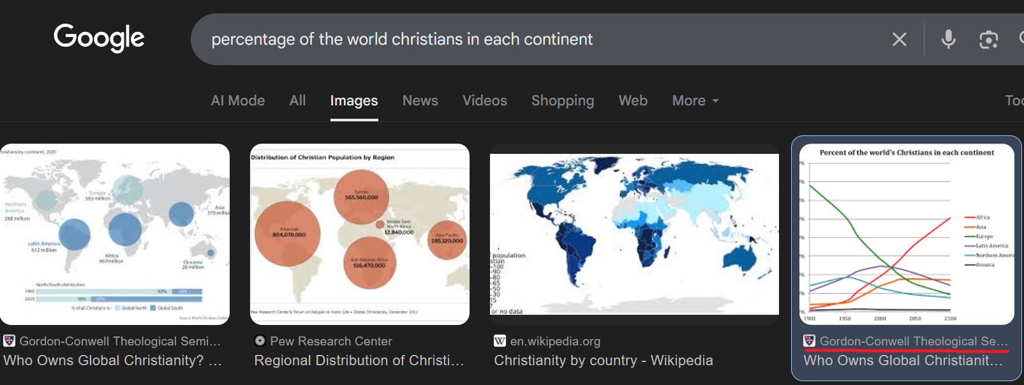Click Gordon-Conwell favicon under first result

9,341
